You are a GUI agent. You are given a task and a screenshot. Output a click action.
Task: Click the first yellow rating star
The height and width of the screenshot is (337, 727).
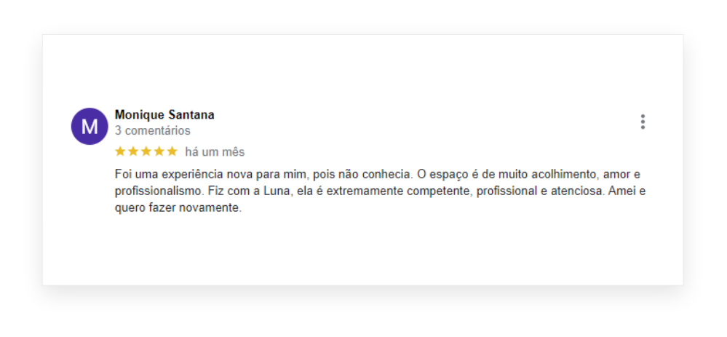[120, 151]
